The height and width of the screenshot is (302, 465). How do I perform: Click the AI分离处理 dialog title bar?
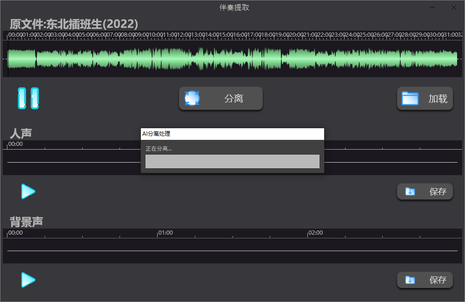(232, 134)
